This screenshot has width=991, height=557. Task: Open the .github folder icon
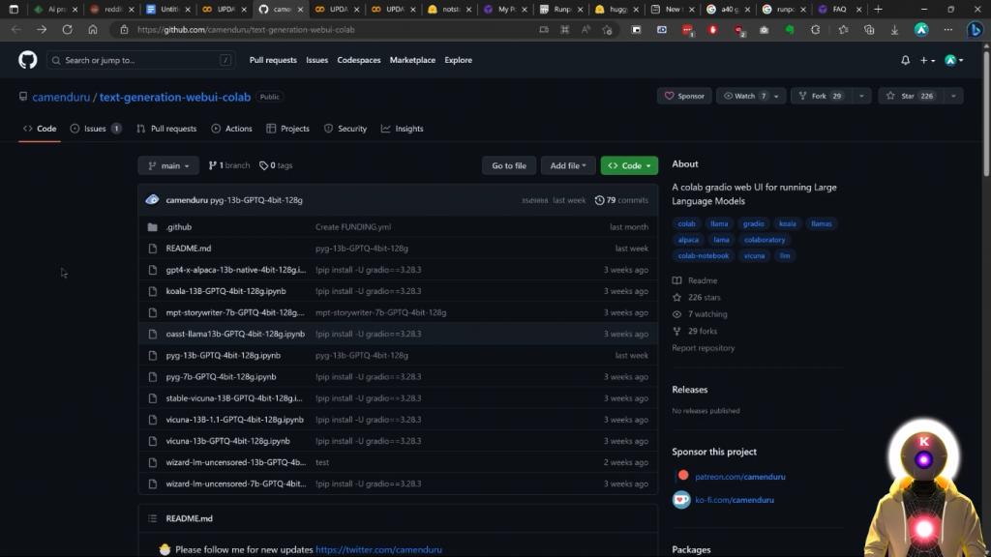click(x=152, y=226)
